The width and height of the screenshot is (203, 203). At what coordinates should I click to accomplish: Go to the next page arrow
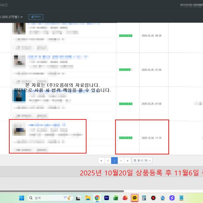[x=121, y=160]
